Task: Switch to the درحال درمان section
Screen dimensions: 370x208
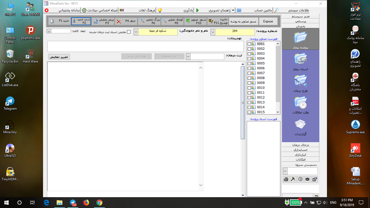Action: pos(300,145)
